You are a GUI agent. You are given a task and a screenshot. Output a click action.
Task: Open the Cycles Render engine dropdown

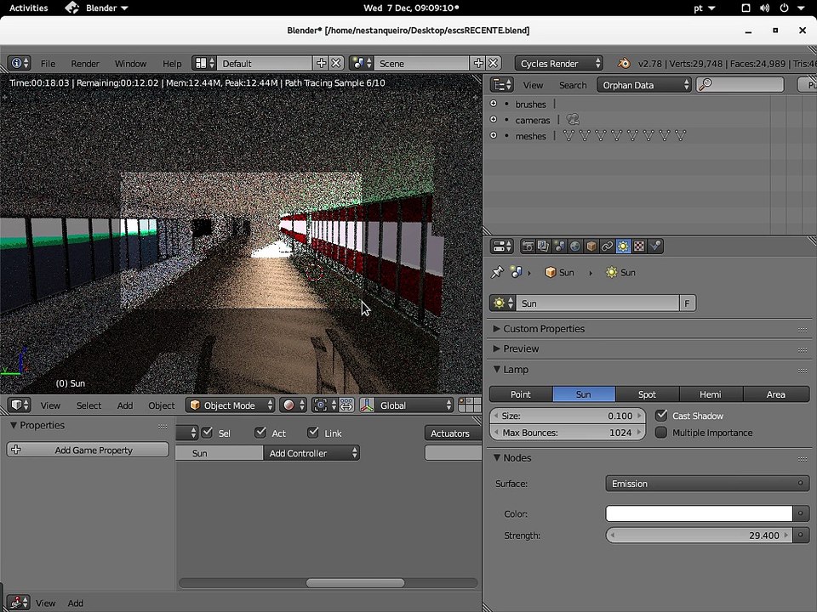[559, 63]
